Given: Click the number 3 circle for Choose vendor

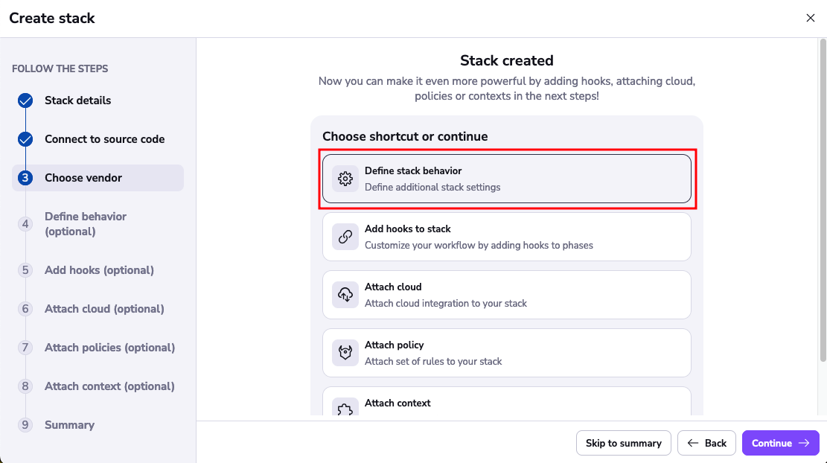Looking at the screenshot, I should [x=25, y=178].
